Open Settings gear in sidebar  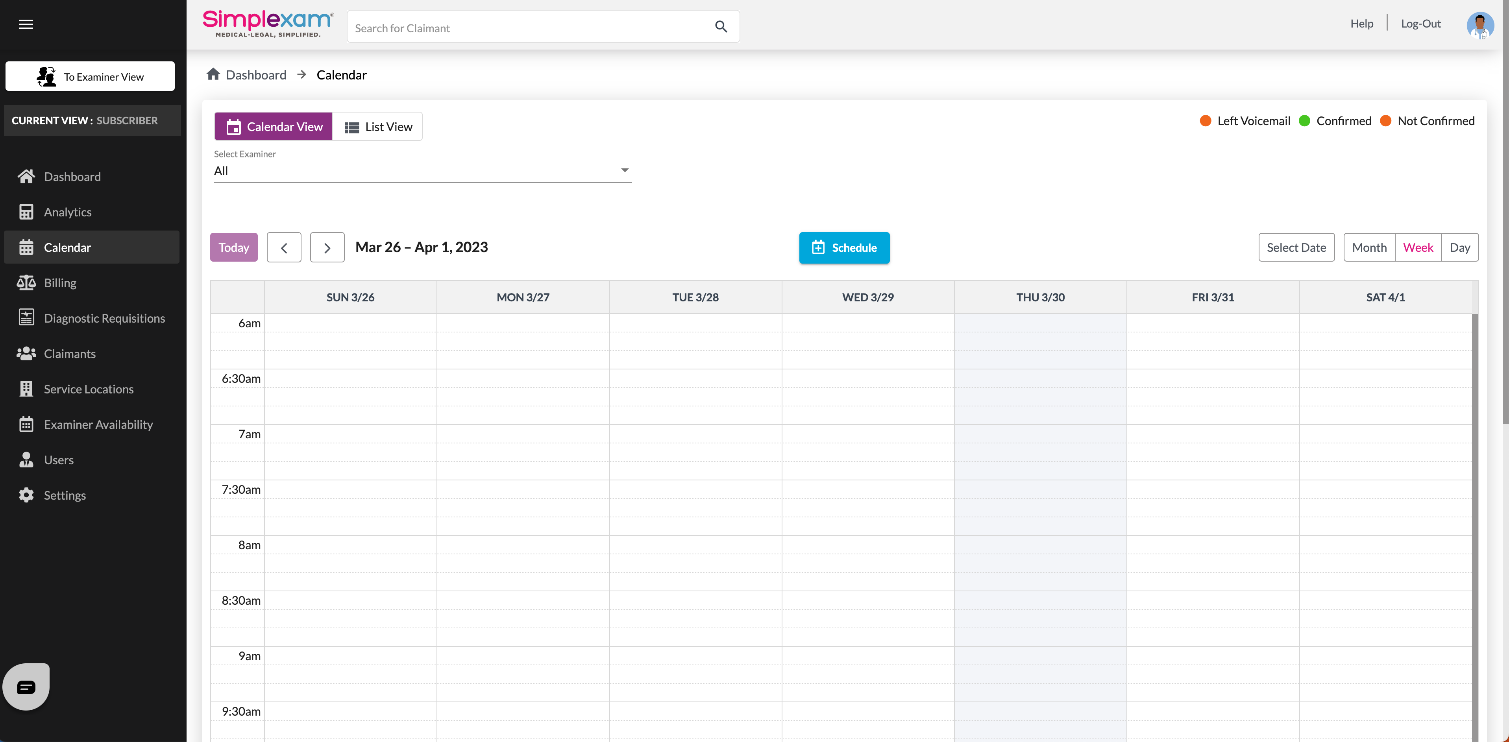pyautogui.click(x=26, y=495)
